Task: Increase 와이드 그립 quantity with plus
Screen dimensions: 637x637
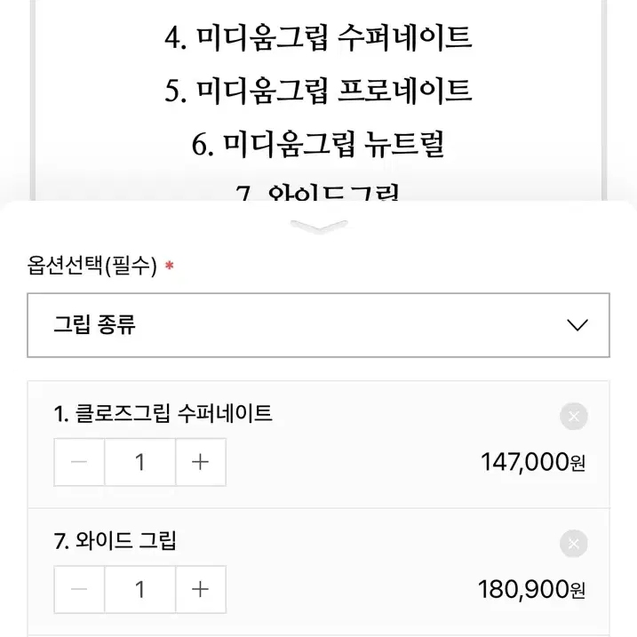Action: pyautogui.click(x=200, y=589)
